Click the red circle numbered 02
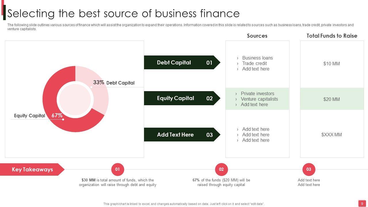 point(221,169)
